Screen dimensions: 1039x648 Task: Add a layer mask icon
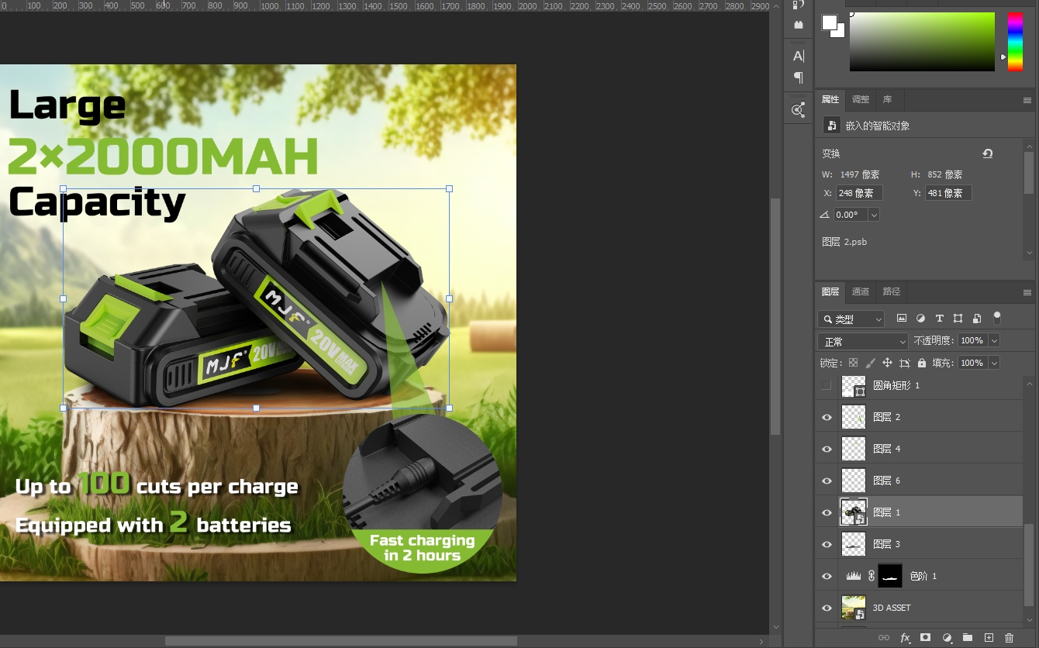point(925,638)
